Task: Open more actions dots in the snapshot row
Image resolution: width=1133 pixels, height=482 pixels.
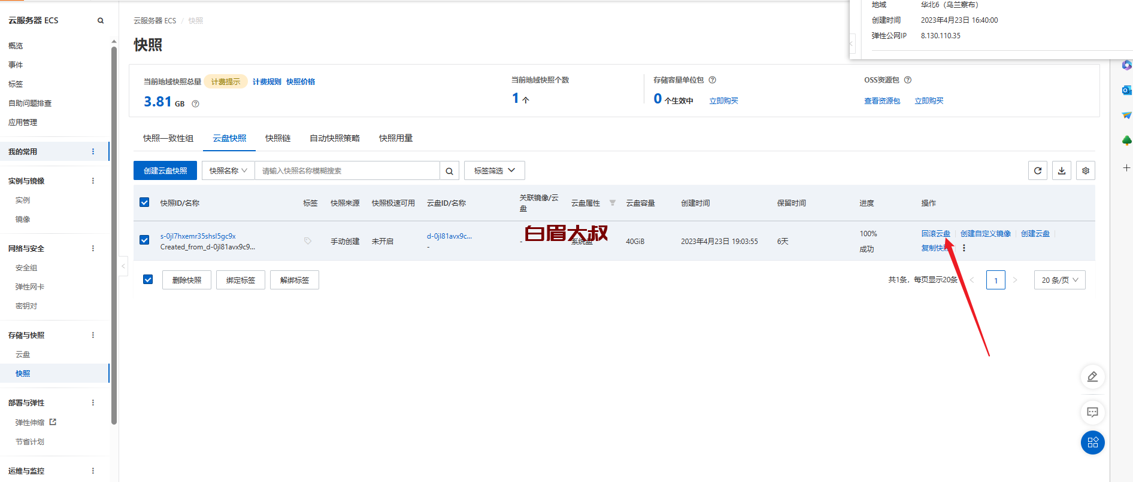Action: (x=964, y=248)
